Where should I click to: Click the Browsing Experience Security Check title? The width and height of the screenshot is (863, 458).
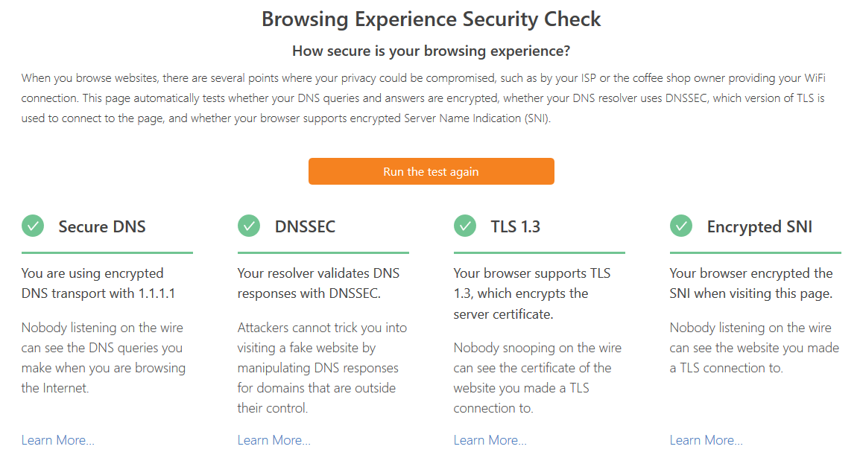[x=431, y=19]
